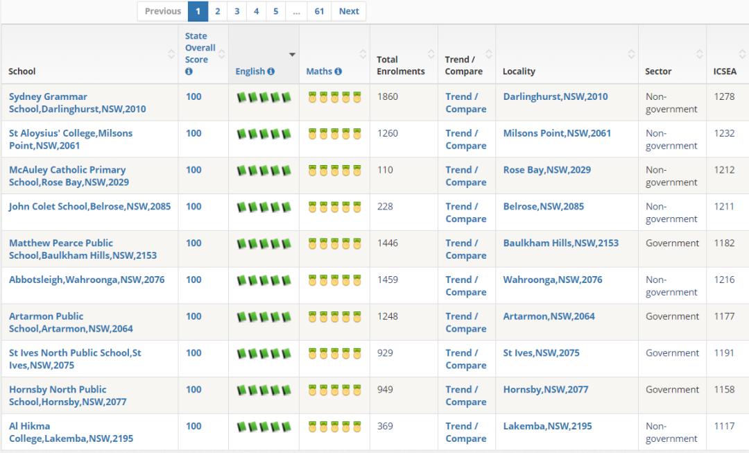Click the English column info icon
The image size is (749, 453).
pos(271,71)
